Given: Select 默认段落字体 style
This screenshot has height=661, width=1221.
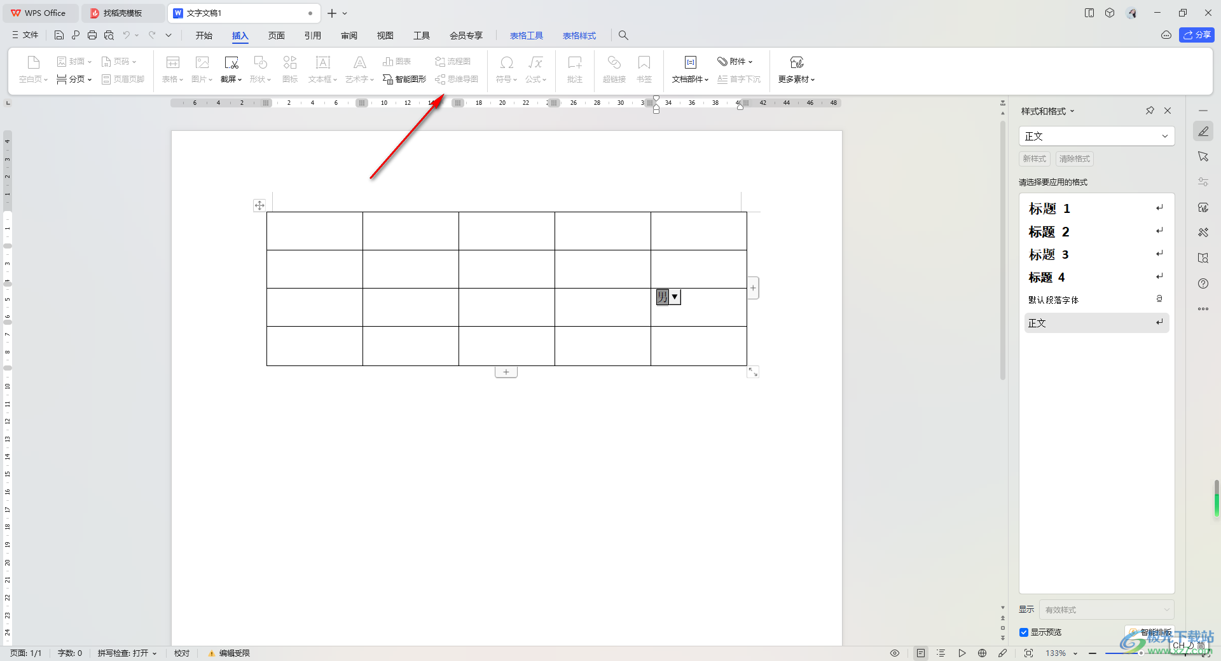Looking at the screenshot, I should pos(1096,300).
